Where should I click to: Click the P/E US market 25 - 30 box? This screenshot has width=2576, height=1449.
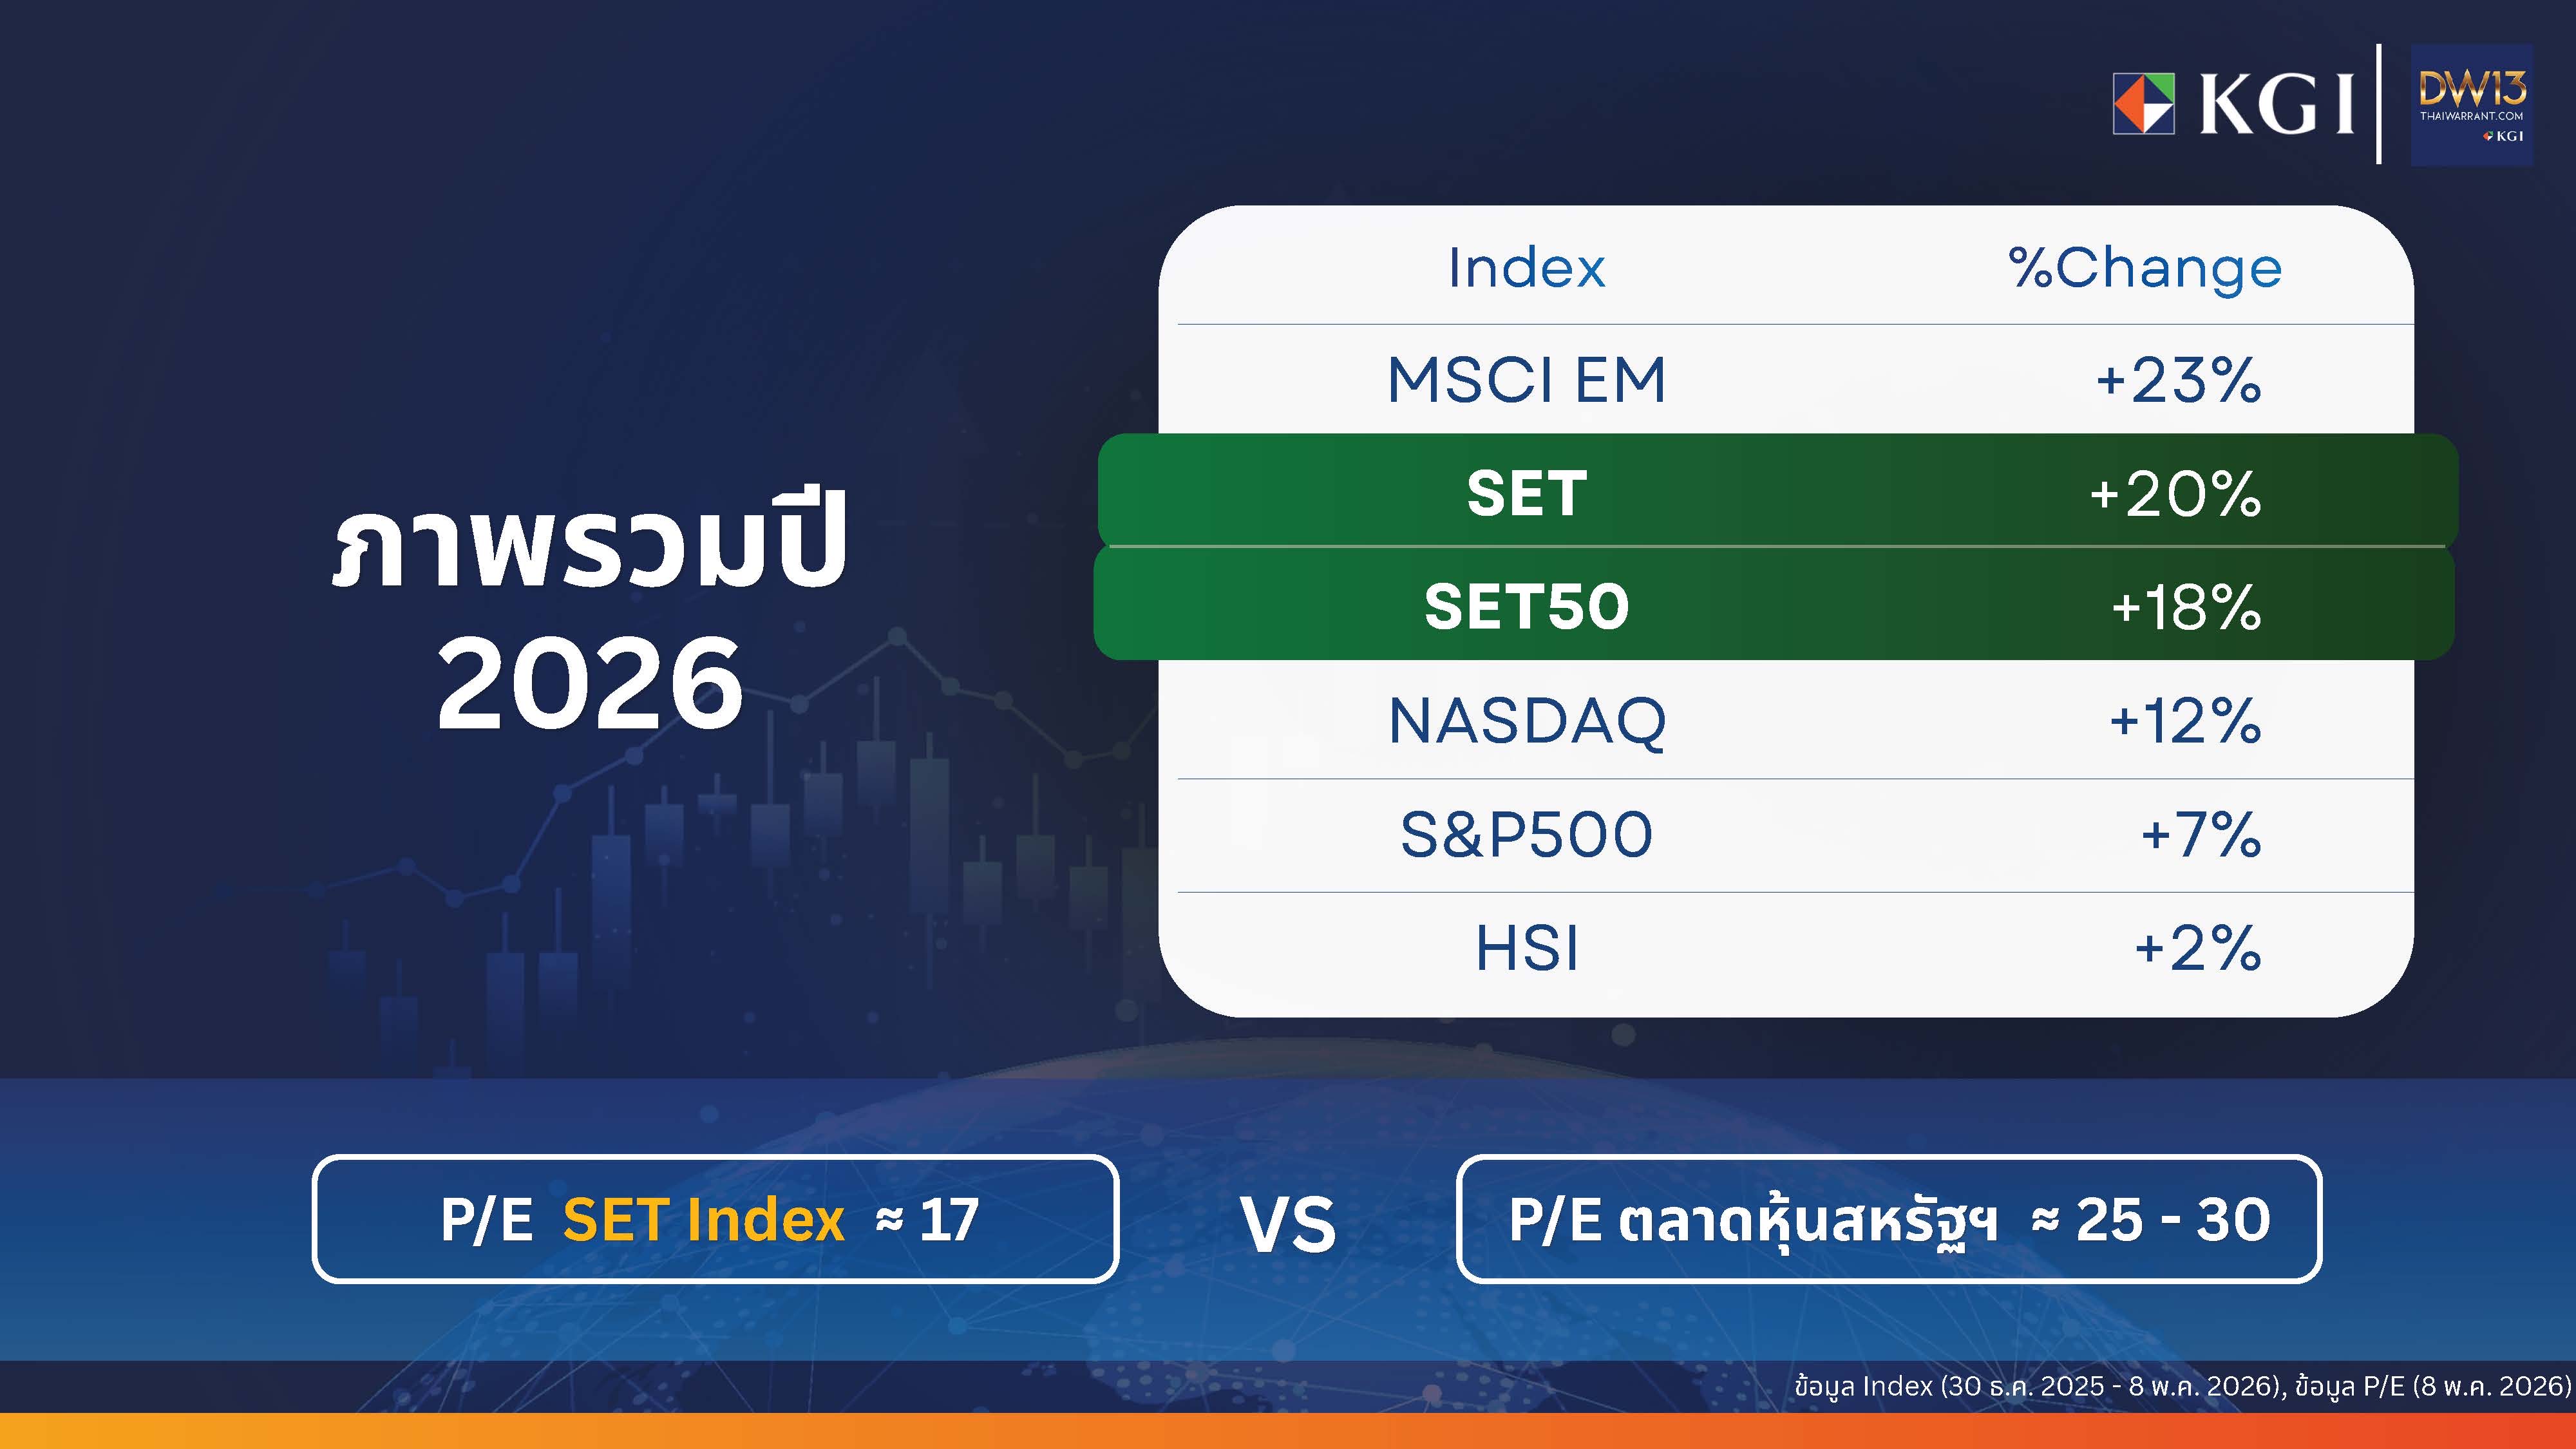1889,1219
